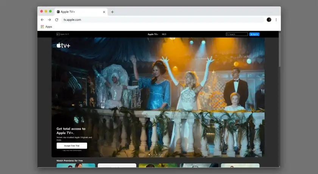
Task: Open third Watch Premieres thumbnail
Action: [158, 165]
